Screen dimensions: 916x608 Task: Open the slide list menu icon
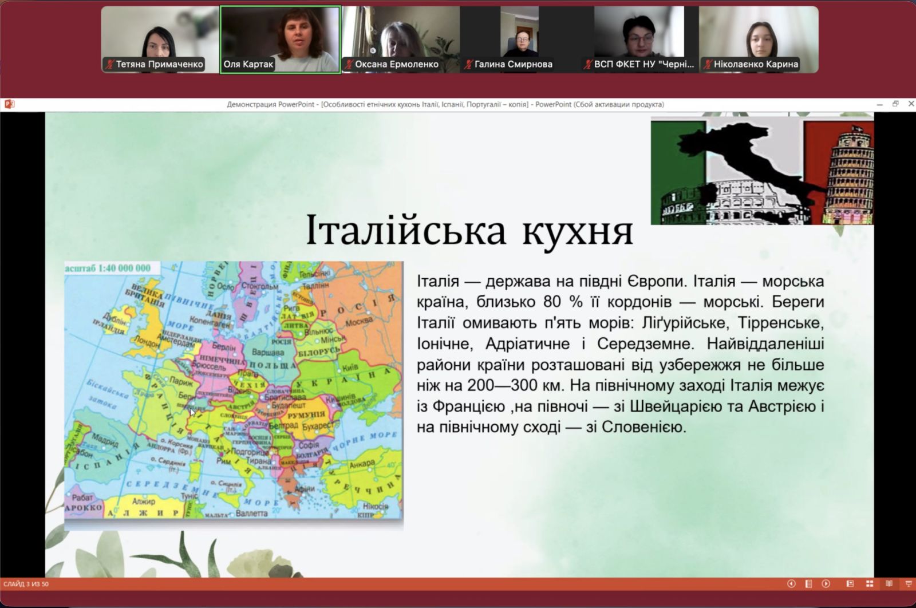click(808, 584)
